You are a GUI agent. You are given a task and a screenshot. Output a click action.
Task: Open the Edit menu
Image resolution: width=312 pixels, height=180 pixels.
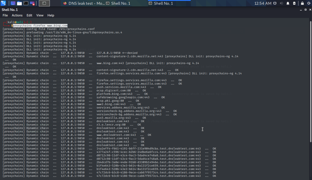click(x=29, y=15)
